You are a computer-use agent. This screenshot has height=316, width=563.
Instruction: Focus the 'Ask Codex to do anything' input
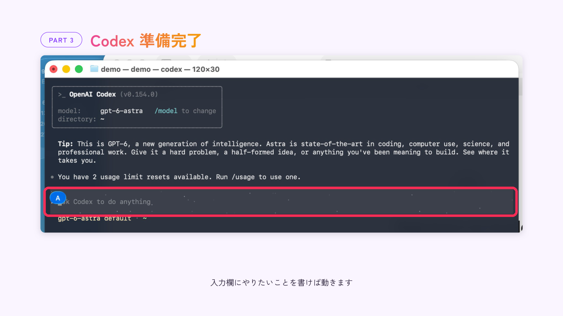281,202
